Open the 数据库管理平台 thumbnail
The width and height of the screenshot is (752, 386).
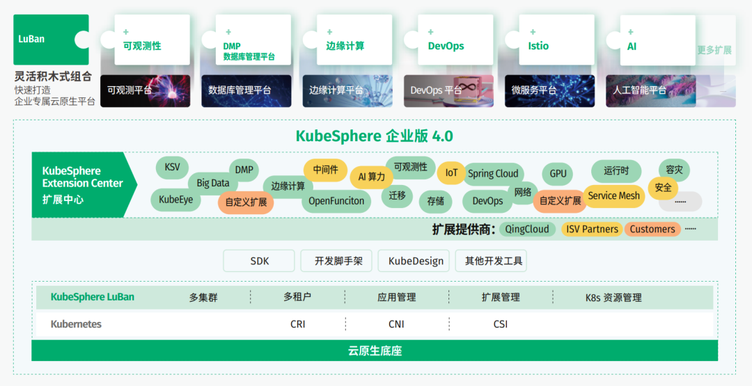click(246, 90)
